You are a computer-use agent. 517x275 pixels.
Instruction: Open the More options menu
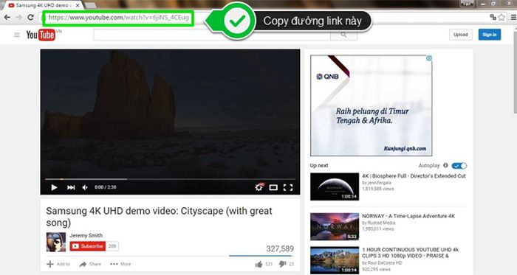(120, 264)
